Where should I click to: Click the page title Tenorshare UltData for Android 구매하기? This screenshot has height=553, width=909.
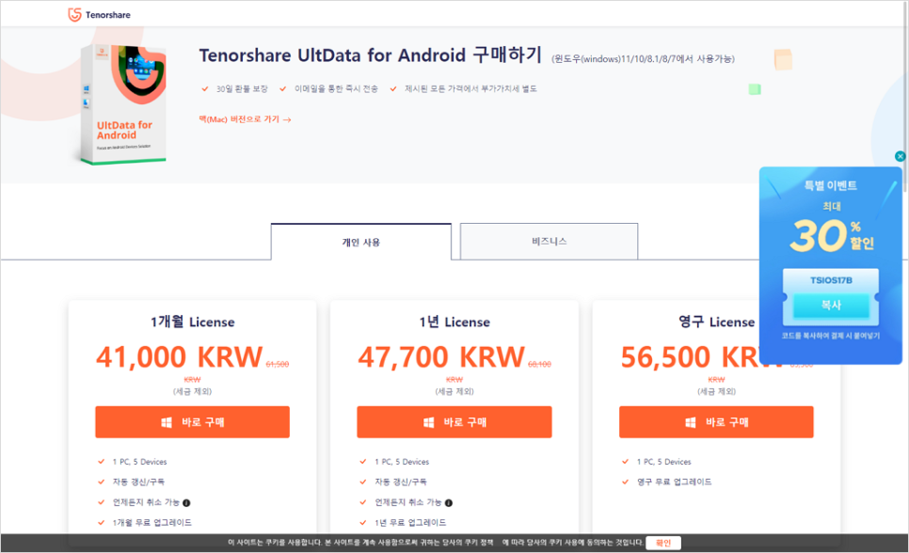click(x=371, y=55)
